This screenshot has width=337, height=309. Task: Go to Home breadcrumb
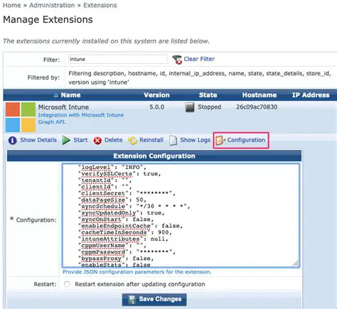click(12, 5)
